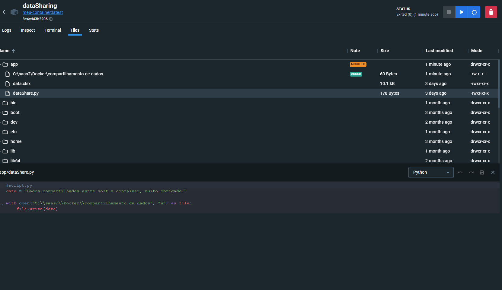
Task: Open the Stats tab
Action: [94, 30]
